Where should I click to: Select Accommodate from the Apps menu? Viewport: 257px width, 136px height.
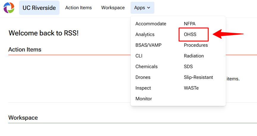(151, 24)
